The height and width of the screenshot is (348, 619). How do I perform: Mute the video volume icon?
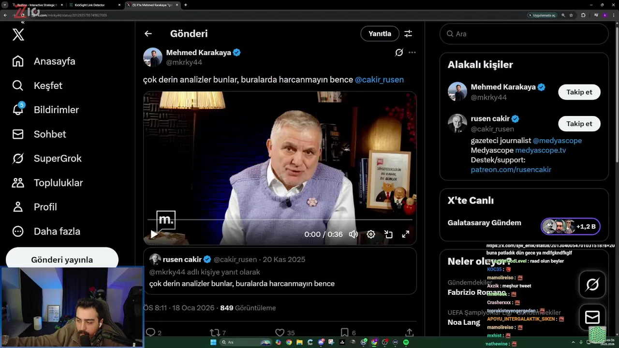tap(354, 234)
